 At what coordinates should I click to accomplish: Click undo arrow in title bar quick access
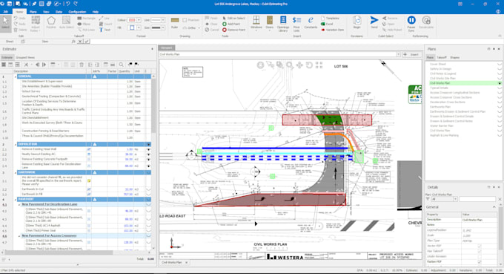pyautogui.click(x=68, y=4)
